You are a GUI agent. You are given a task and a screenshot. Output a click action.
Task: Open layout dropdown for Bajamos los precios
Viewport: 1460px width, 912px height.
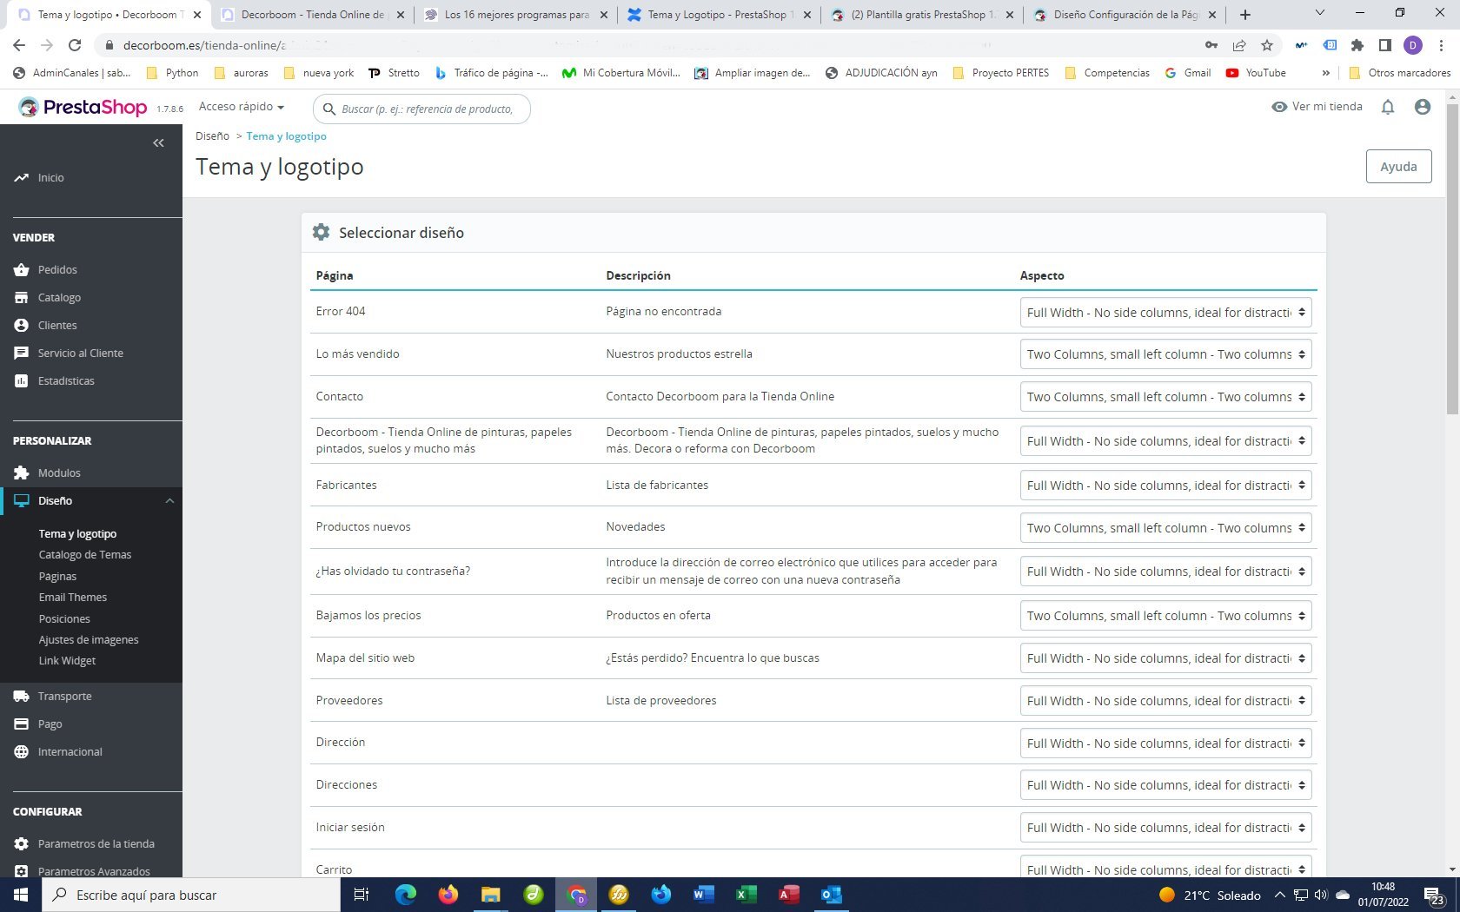(x=1165, y=616)
